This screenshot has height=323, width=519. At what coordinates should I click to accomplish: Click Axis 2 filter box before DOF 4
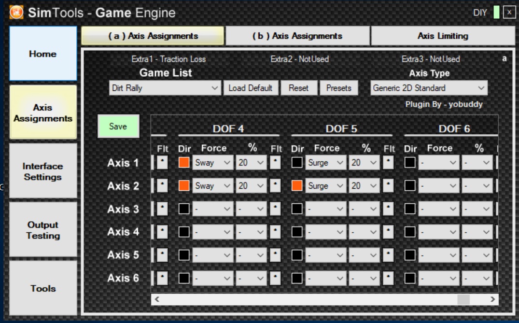pyautogui.click(x=162, y=186)
